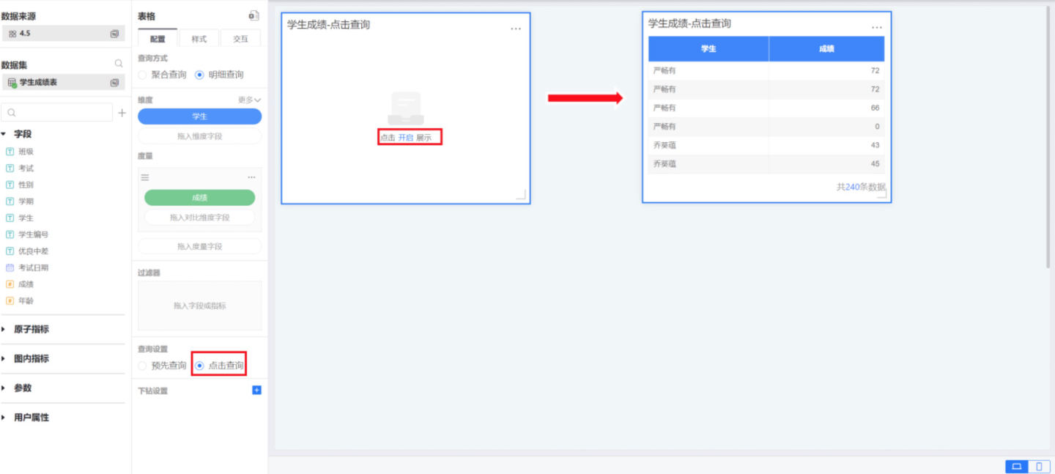This screenshot has width=1055, height=474.
Task: Open the 学生成绩表 dataset selector
Action: 63,83
